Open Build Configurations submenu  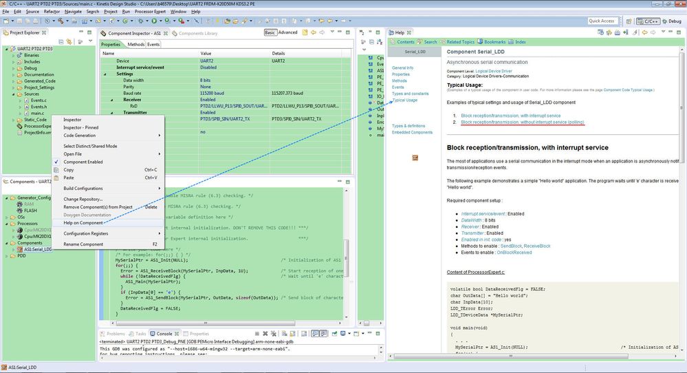tap(108, 189)
